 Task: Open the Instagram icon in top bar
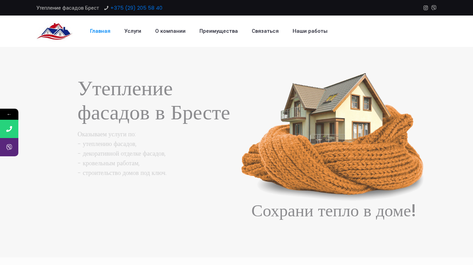pyautogui.click(x=426, y=8)
